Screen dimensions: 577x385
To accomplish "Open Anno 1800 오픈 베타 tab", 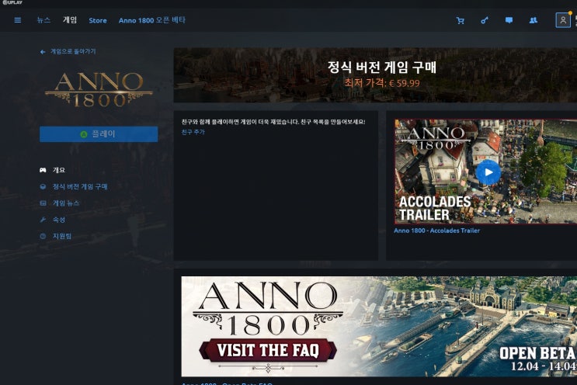I will pos(152,20).
